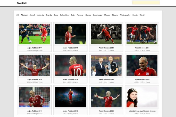
Task: Open thumbnail showing ROBBEN 10 shirt back
Action: coord(70,66)
